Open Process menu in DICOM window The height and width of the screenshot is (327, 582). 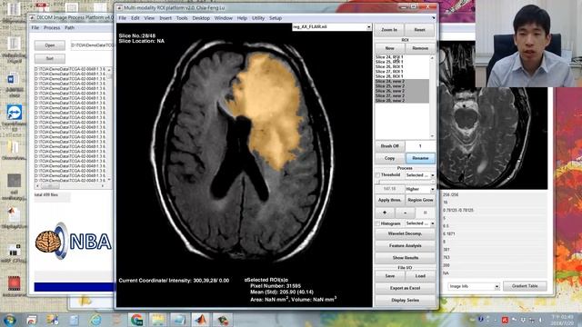(x=52, y=28)
